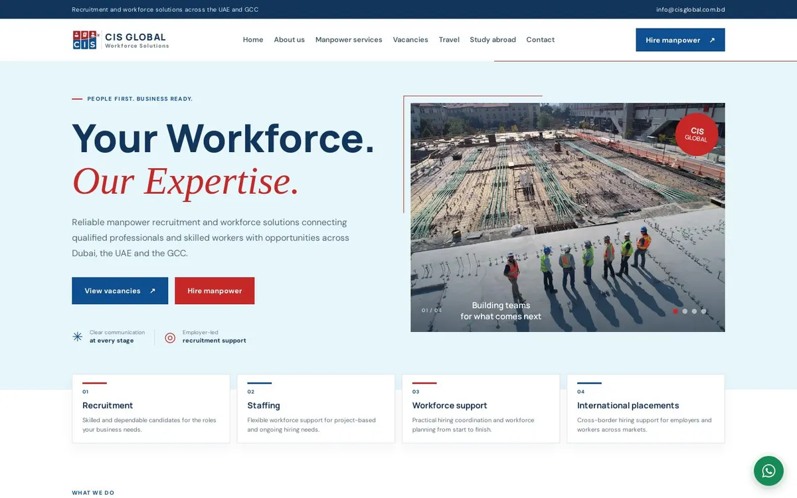The width and height of the screenshot is (797, 498).
Task: Open the 01 Recruitment card
Action: [x=151, y=408]
